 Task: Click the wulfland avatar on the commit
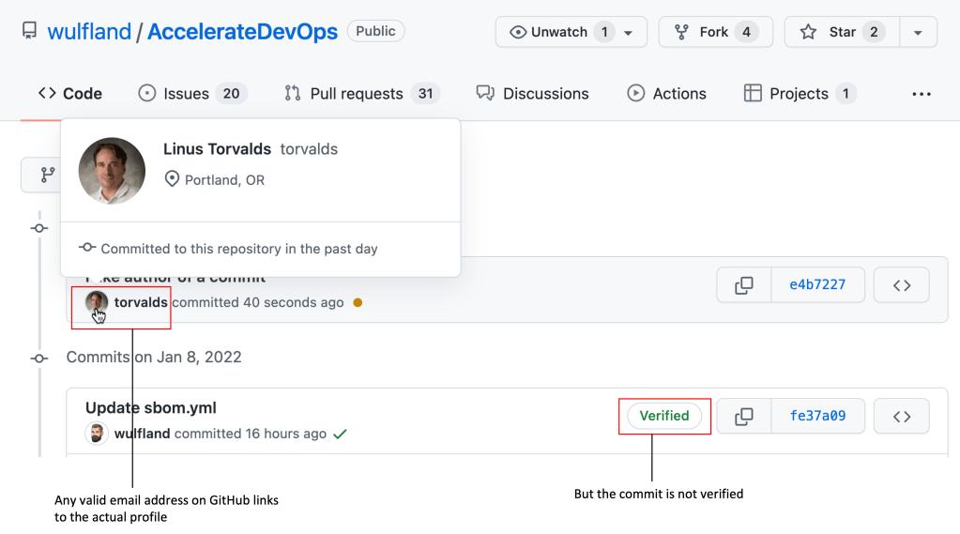click(96, 434)
